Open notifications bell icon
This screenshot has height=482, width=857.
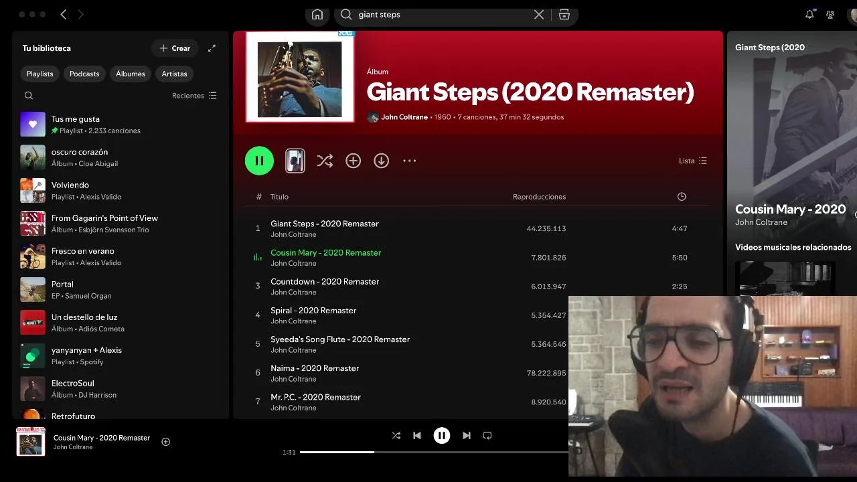809,14
